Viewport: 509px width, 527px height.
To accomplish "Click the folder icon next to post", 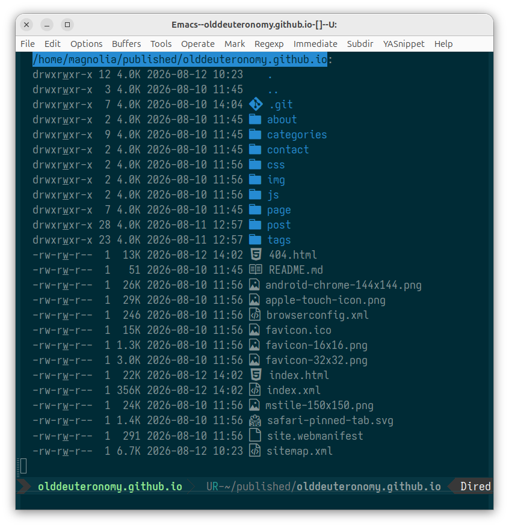I will tap(255, 224).
